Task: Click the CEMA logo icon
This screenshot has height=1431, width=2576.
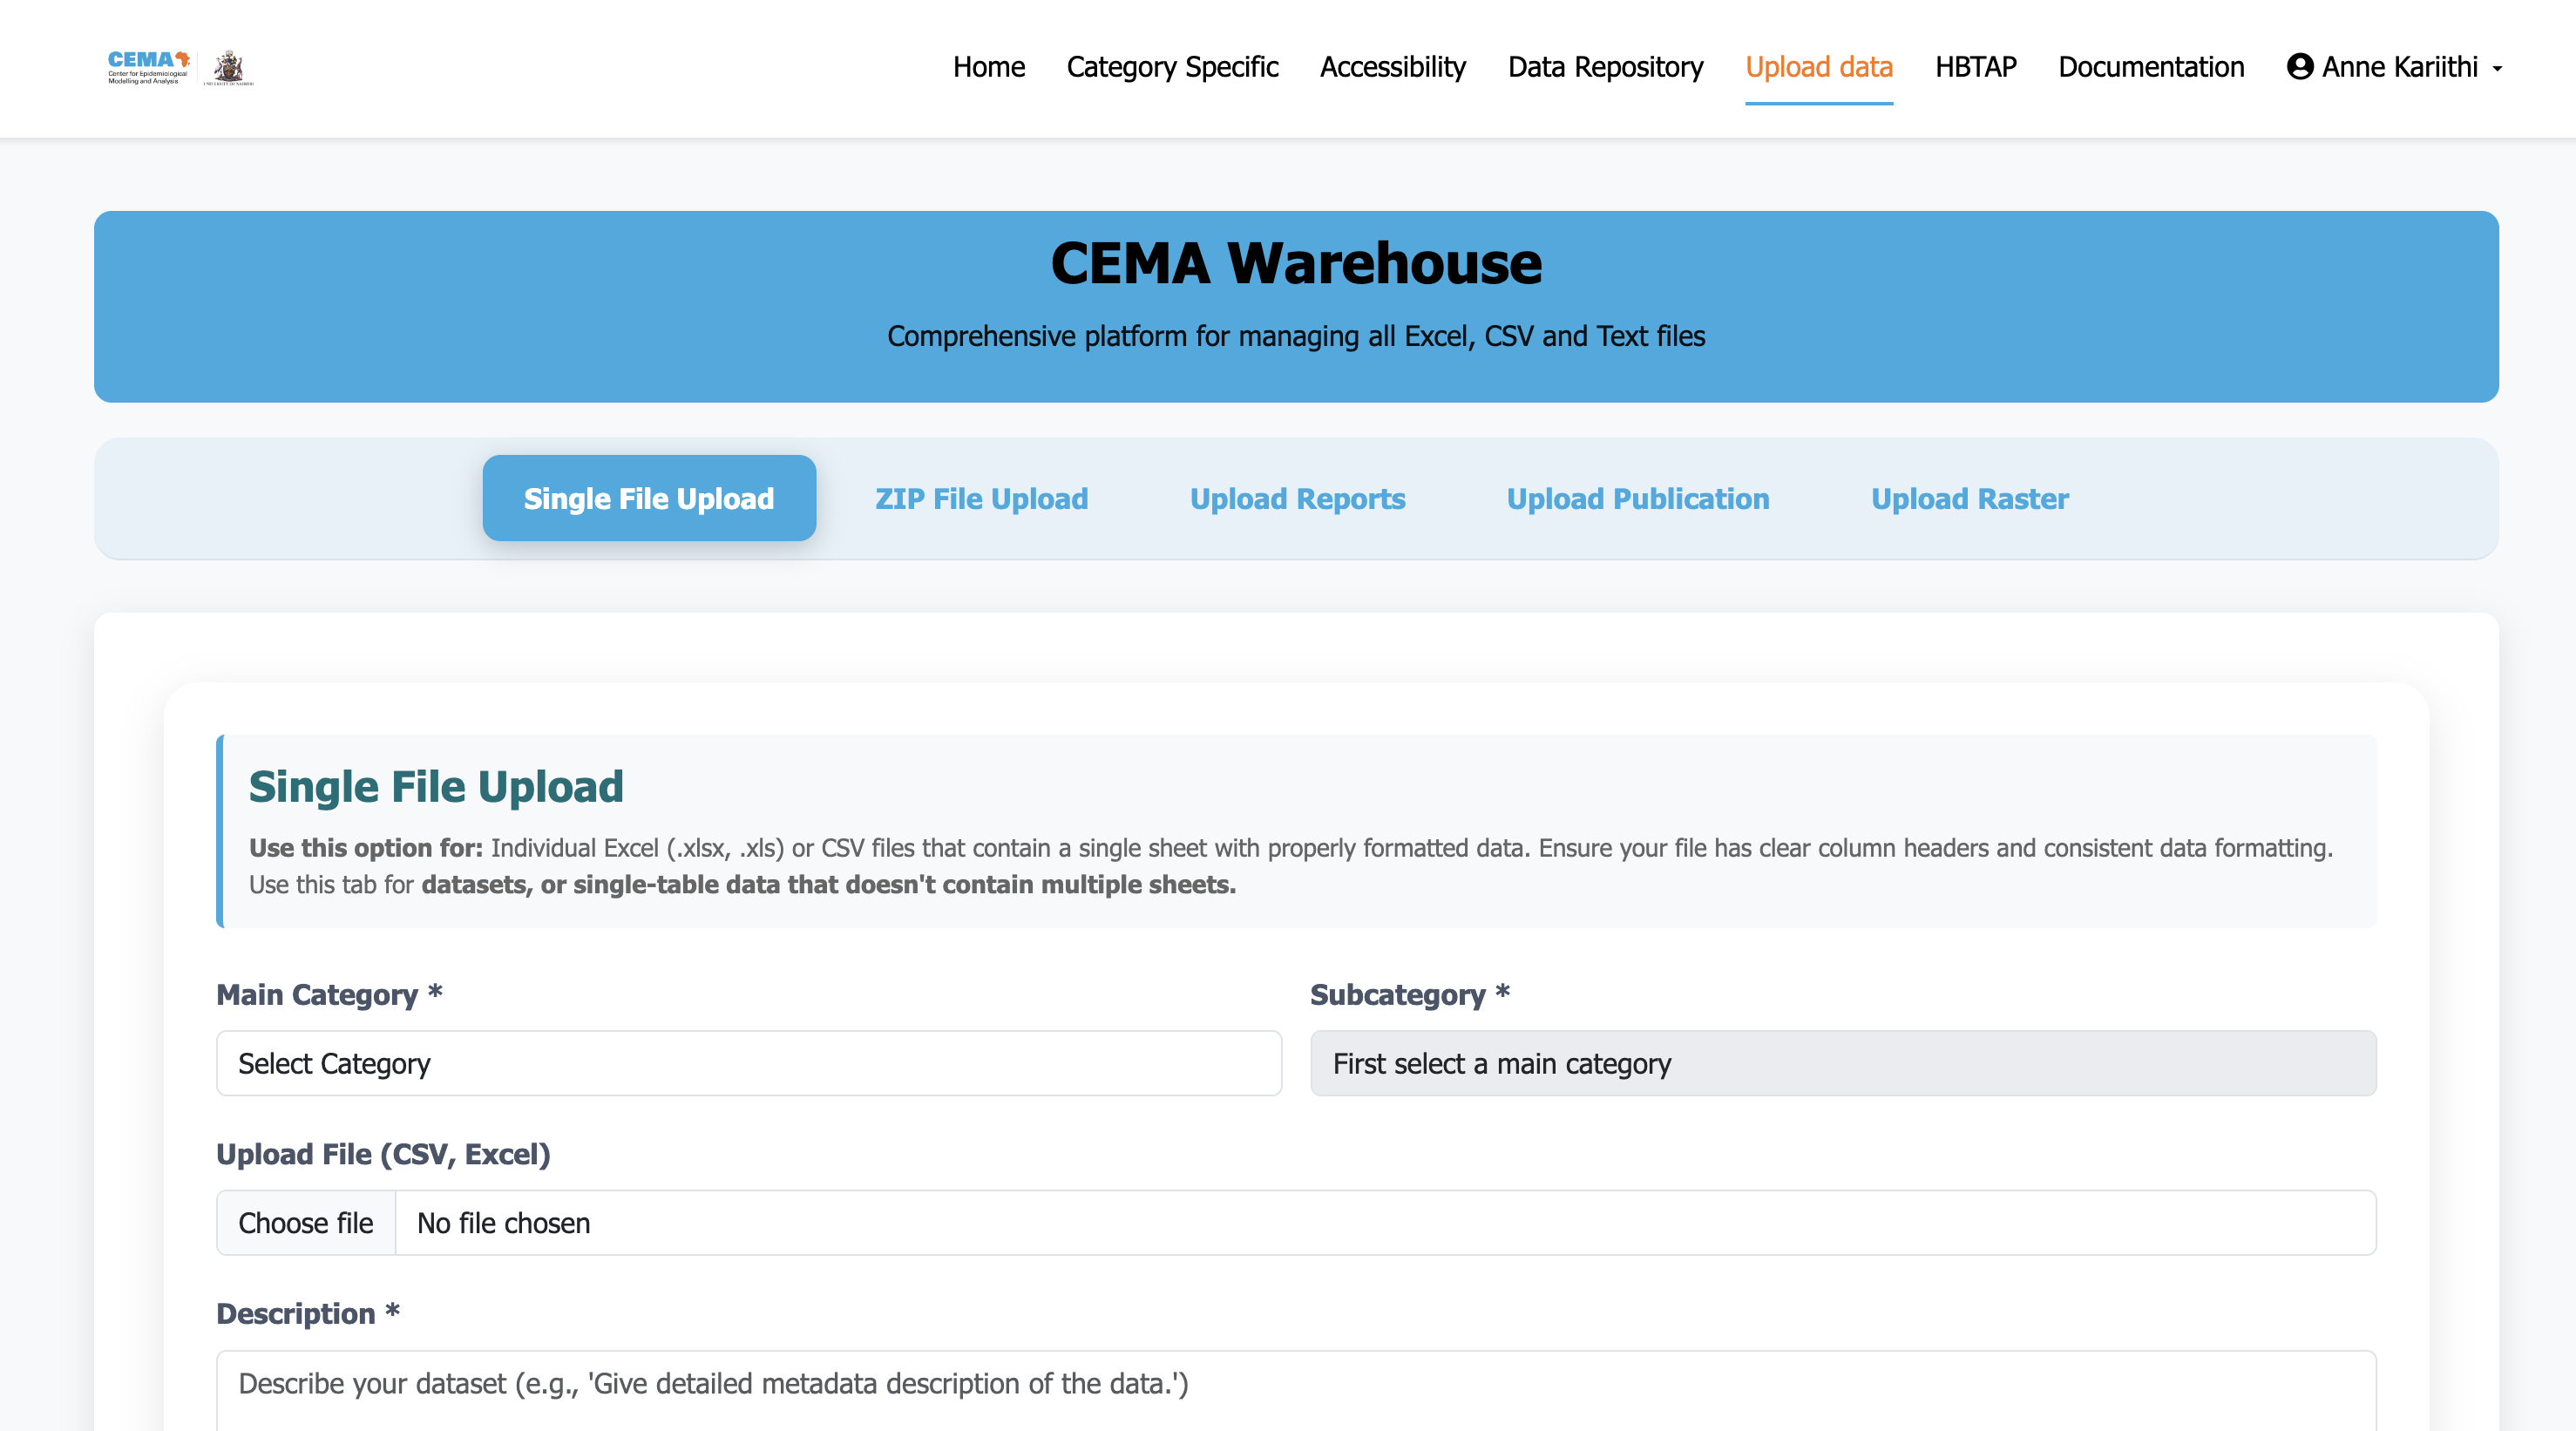Action: coord(148,67)
